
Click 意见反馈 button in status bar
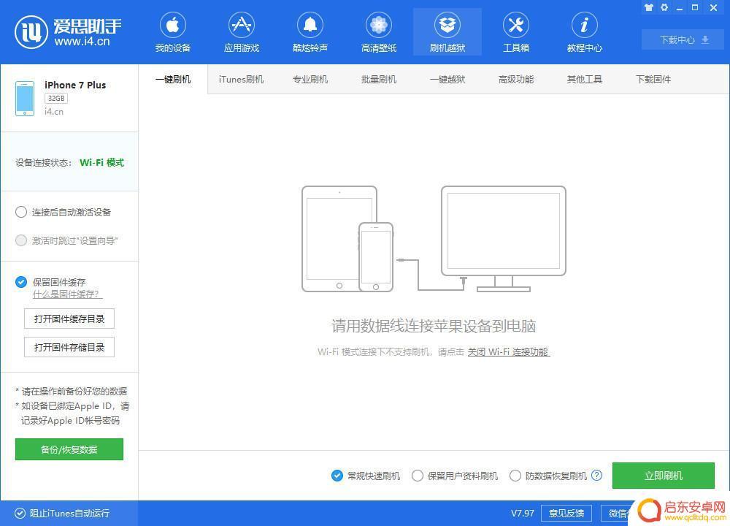point(566,514)
